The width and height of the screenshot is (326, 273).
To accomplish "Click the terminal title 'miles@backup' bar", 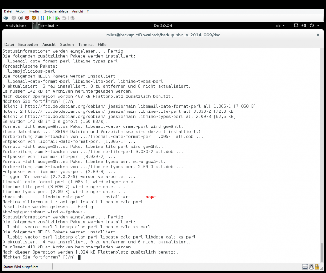I will pos(163,35).
